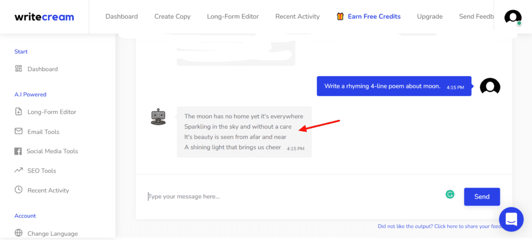Click the Change Language globe icon
The image size is (532, 240).
coord(19,233)
